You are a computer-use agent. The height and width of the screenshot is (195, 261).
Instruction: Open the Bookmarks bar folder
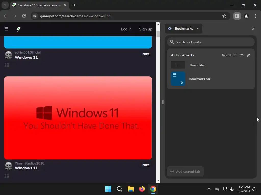(211, 79)
